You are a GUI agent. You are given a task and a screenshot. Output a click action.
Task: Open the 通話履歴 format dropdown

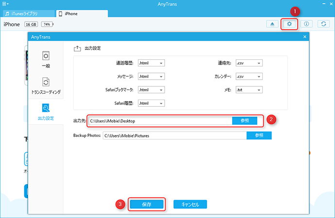pyautogui.click(x=151, y=63)
